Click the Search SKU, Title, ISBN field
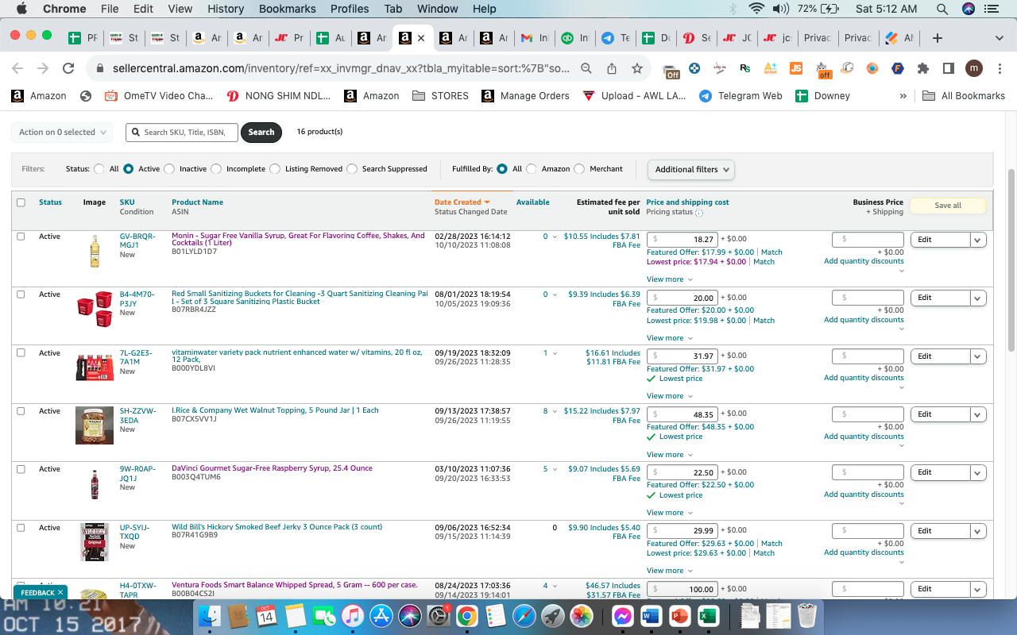Image resolution: width=1017 pixels, height=635 pixels. coord(182,133)
